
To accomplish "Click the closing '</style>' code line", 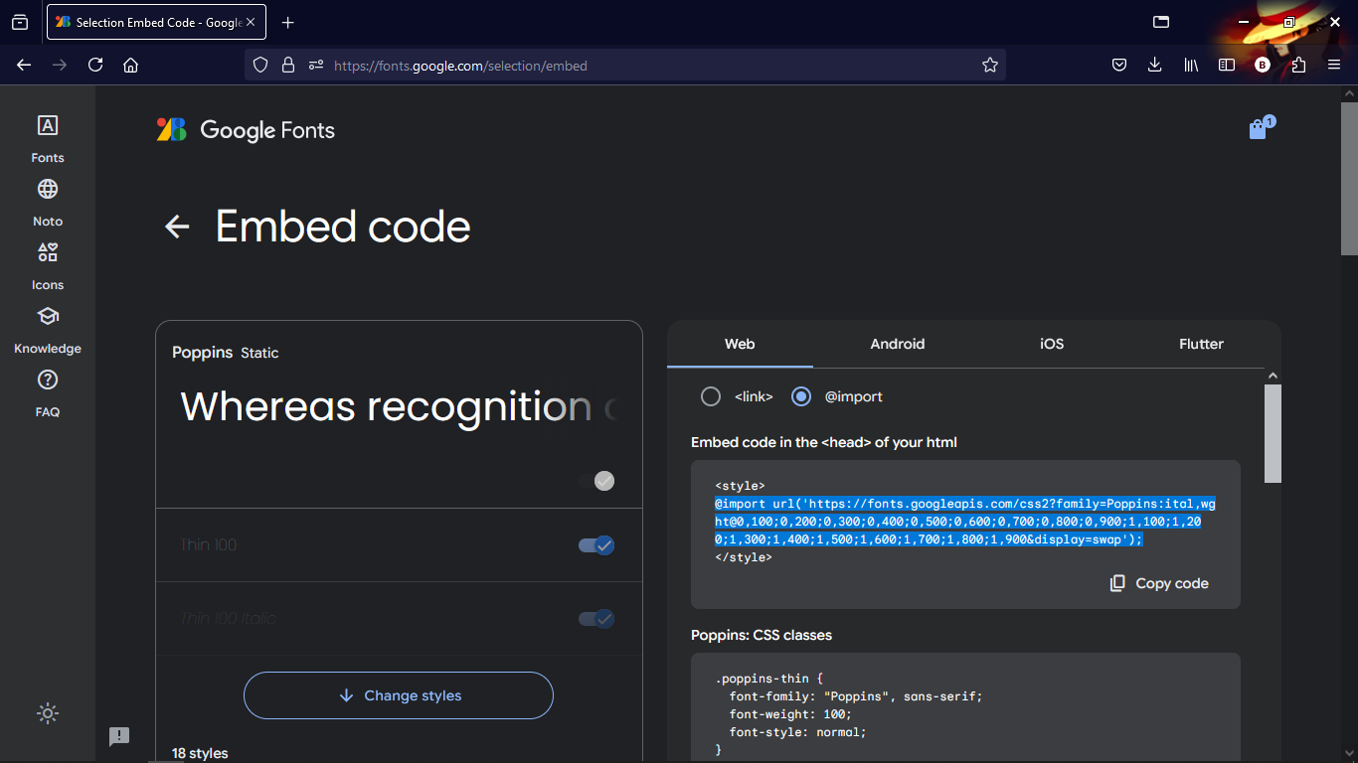I will pos(744,557).
